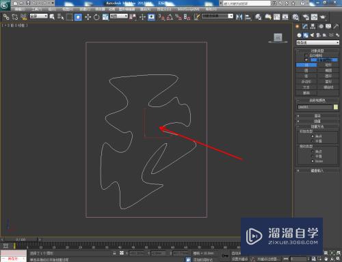Screen dimensions: 342x262
Task: Click the Unlink Selection icon
Action: click(x=15, y=17)
